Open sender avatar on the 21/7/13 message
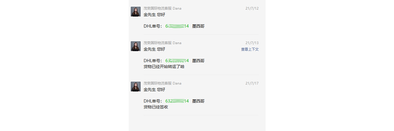 136,46
